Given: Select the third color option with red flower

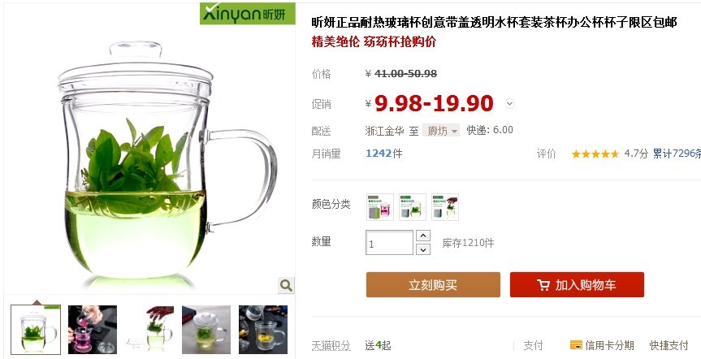Looking at the screenshot, I should tap(445, 207).
